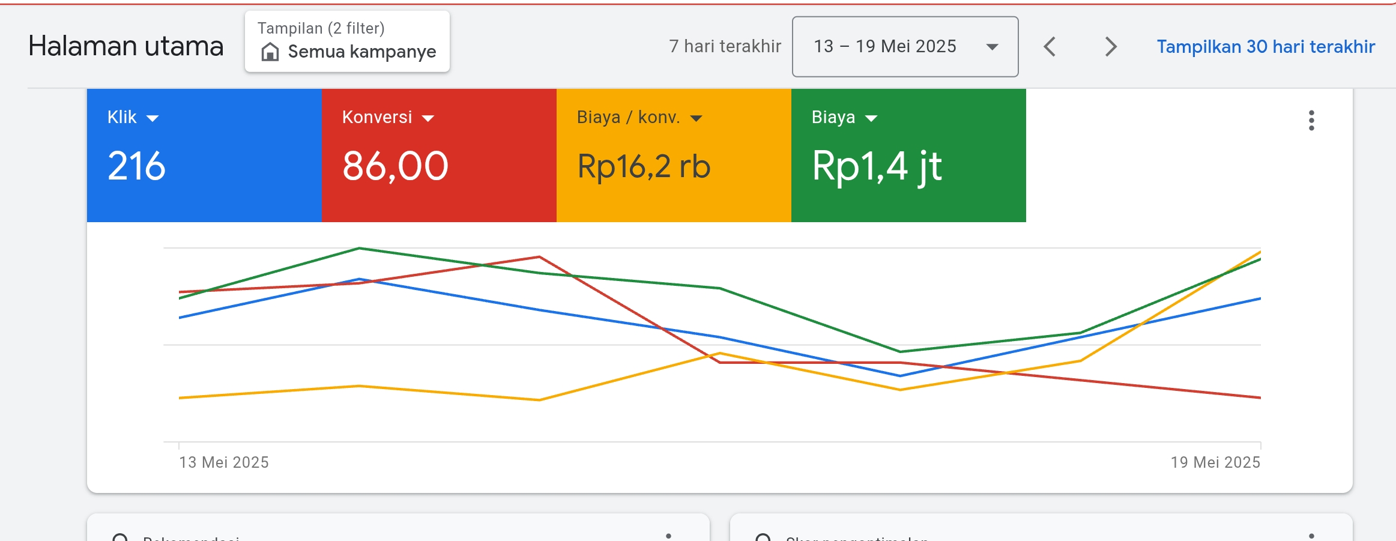
Task: Select the yellow Rp16,2 rb value
Action: pos(644,166)
